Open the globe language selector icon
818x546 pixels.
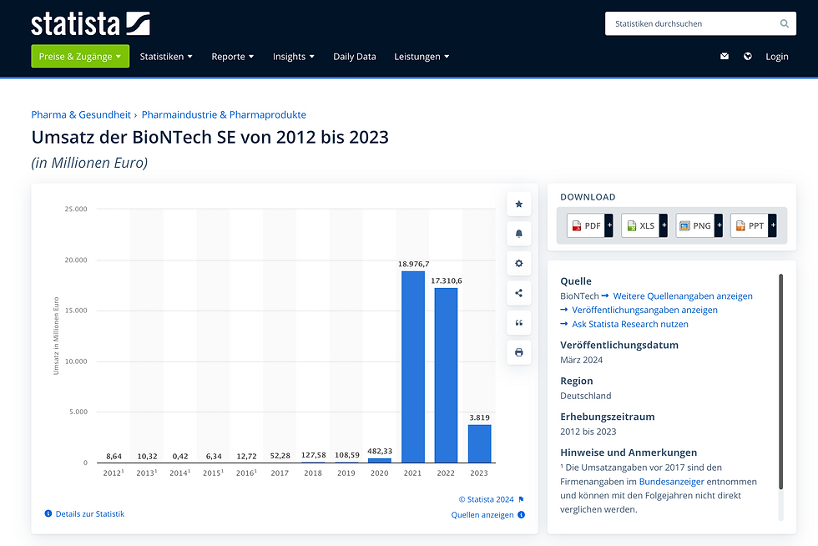pos(748,57)
